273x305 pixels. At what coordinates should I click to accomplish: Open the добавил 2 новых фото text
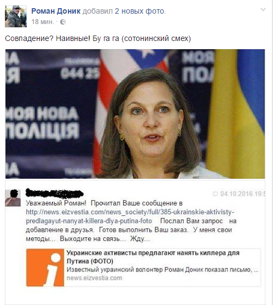(124, 11)
